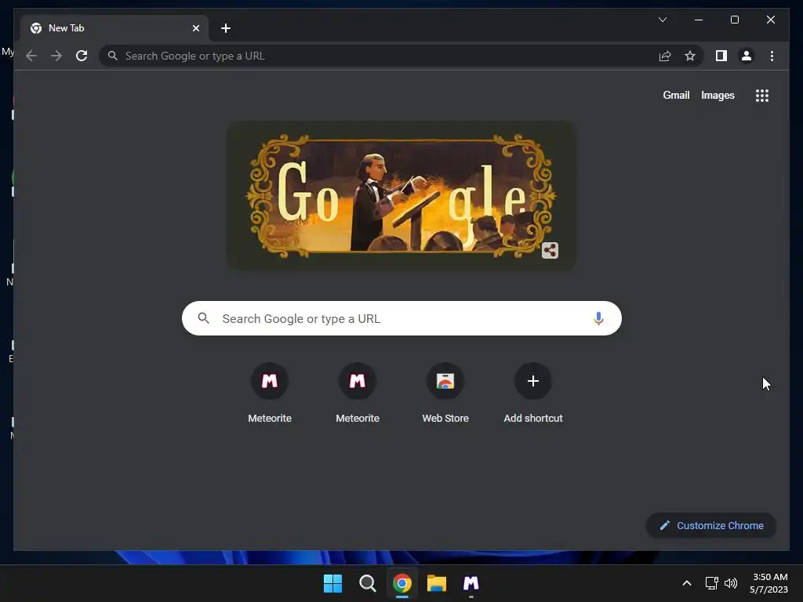803x602 pixels.
Task: Click the Meteorite app taskbar icon
Action: click(471, 583)
